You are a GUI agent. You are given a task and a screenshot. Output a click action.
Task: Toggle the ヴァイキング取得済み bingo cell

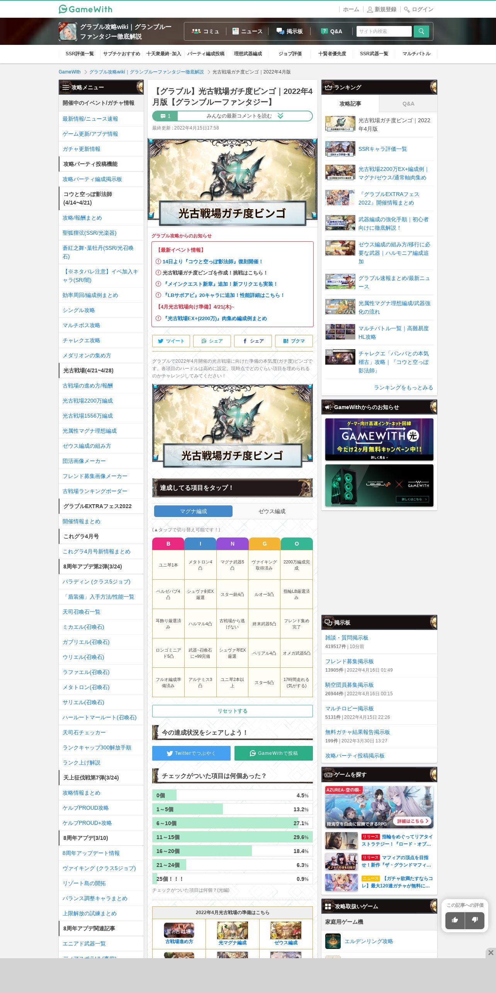click(x=265, y=565)
